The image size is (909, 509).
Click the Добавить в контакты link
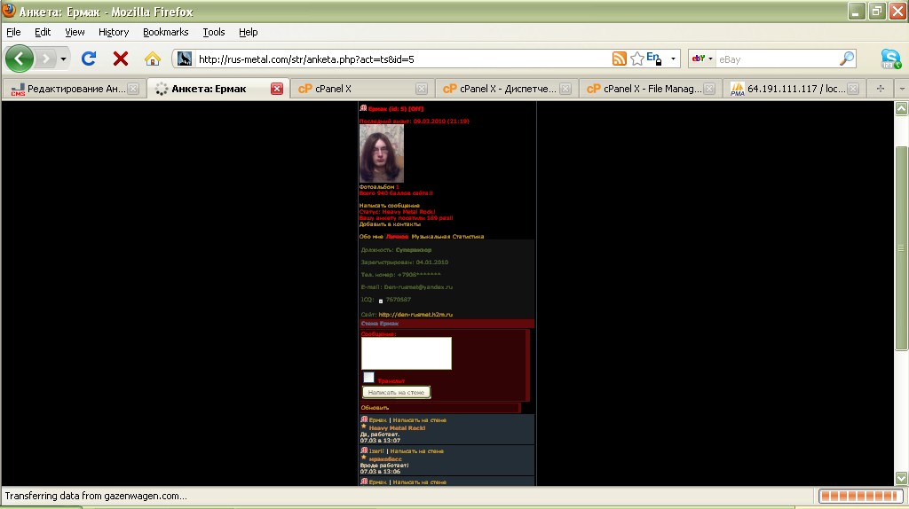pyautogui.click(x=383, y=224)
